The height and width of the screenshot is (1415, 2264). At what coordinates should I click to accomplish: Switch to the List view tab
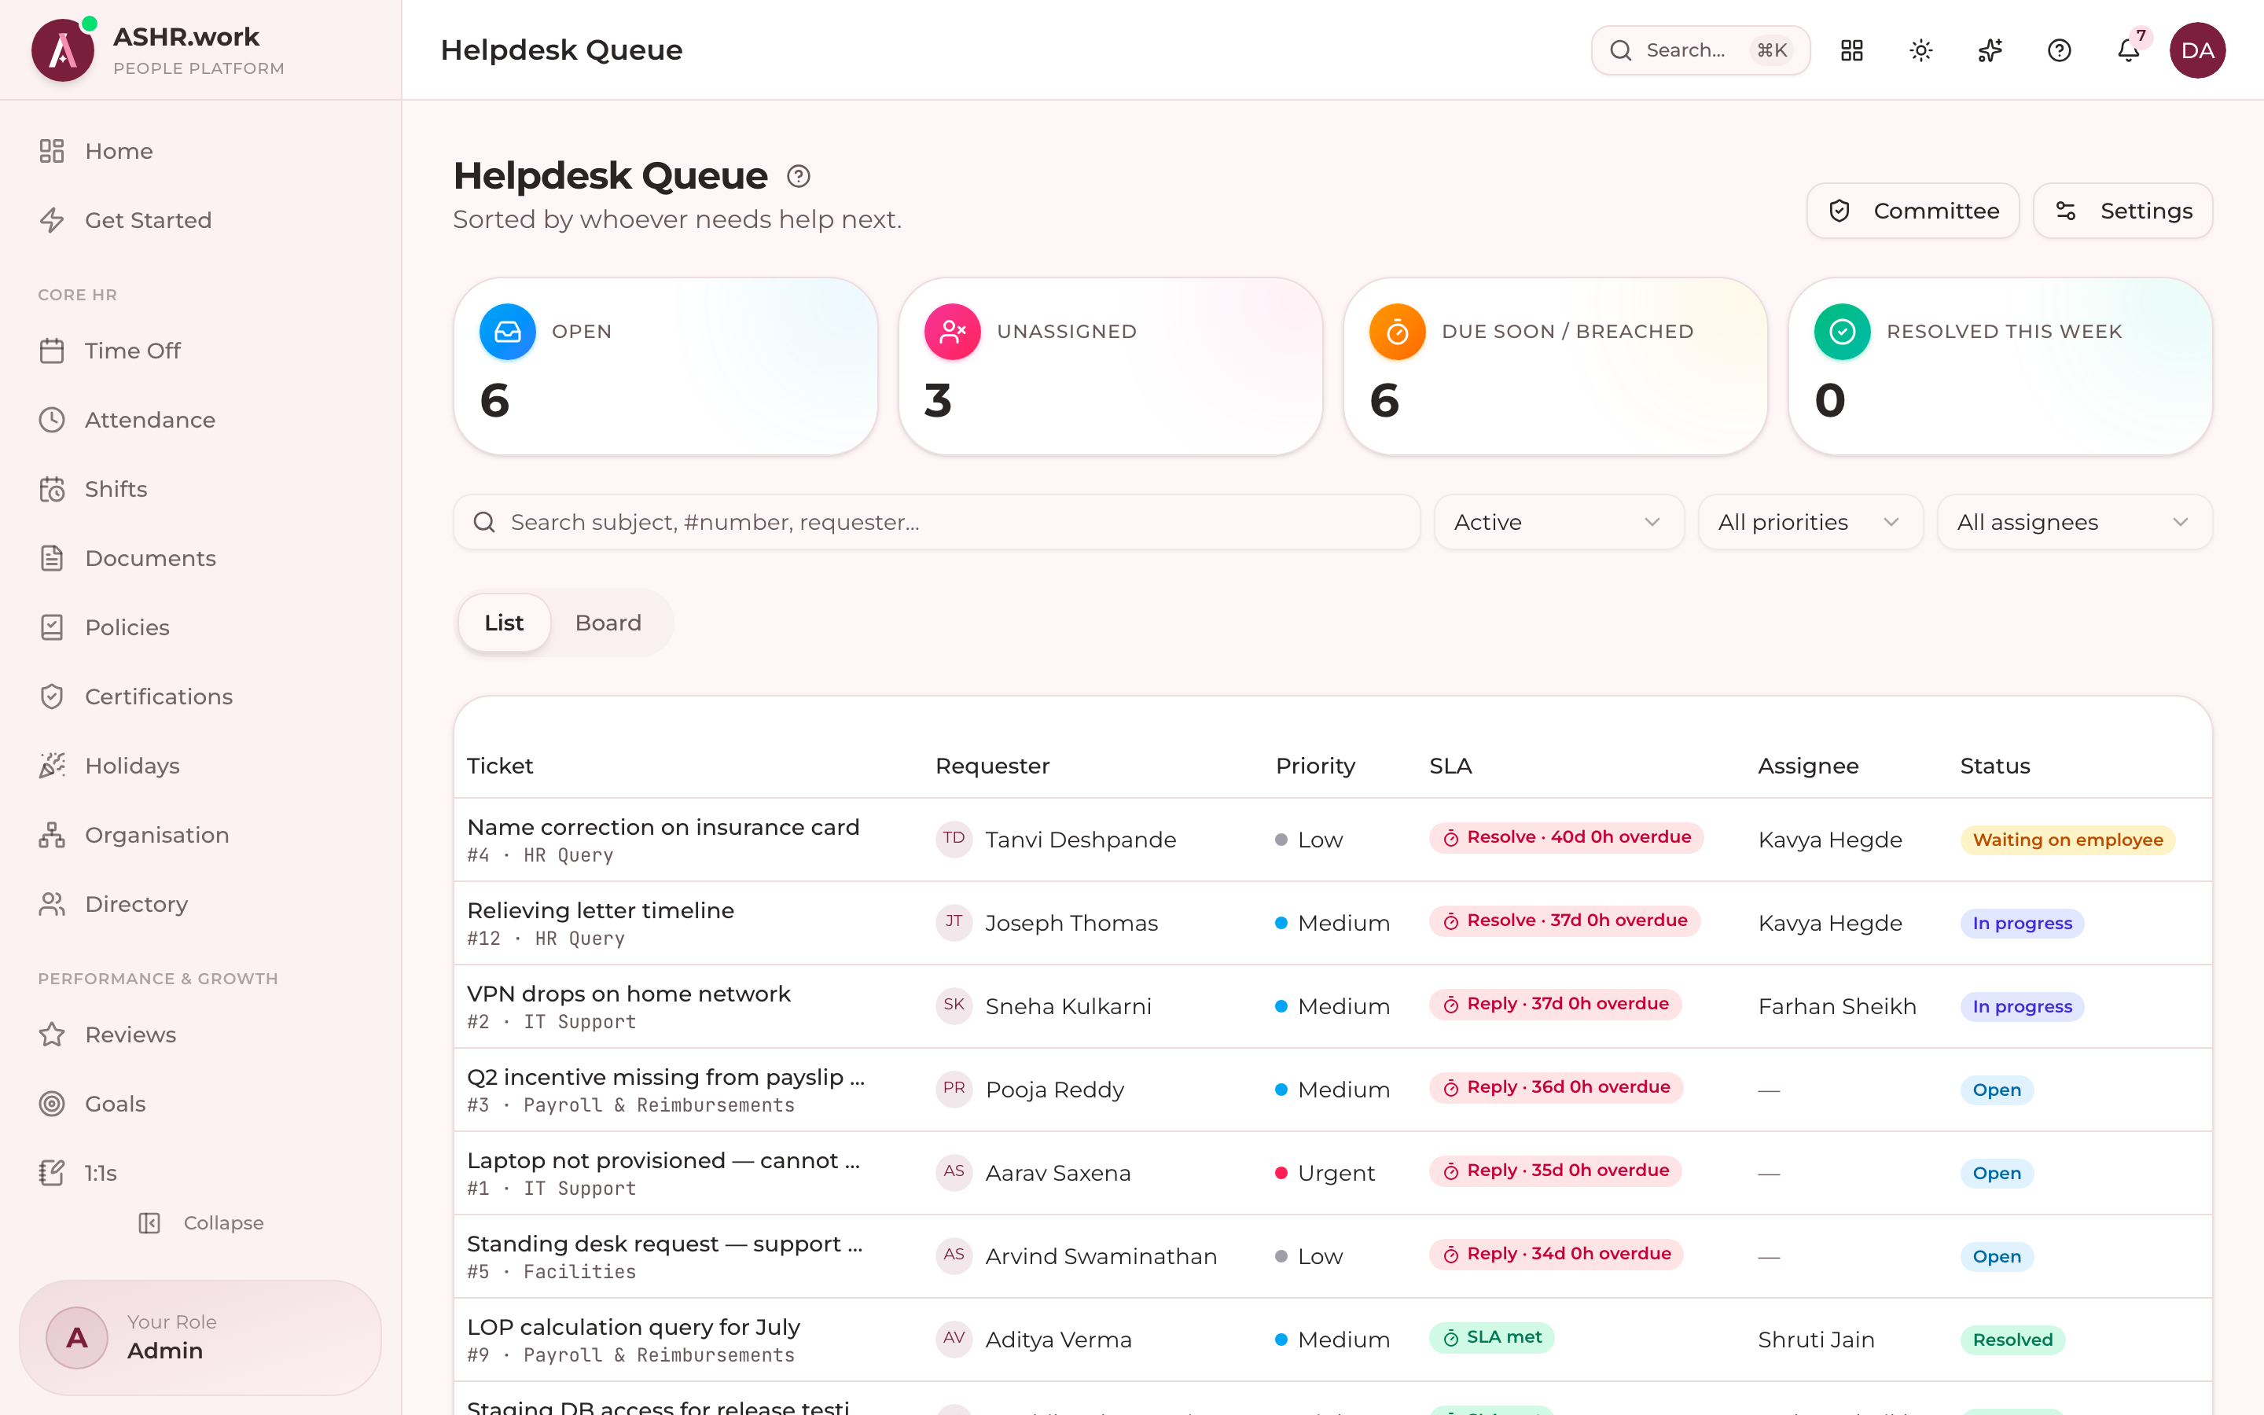tap(504, 623)
